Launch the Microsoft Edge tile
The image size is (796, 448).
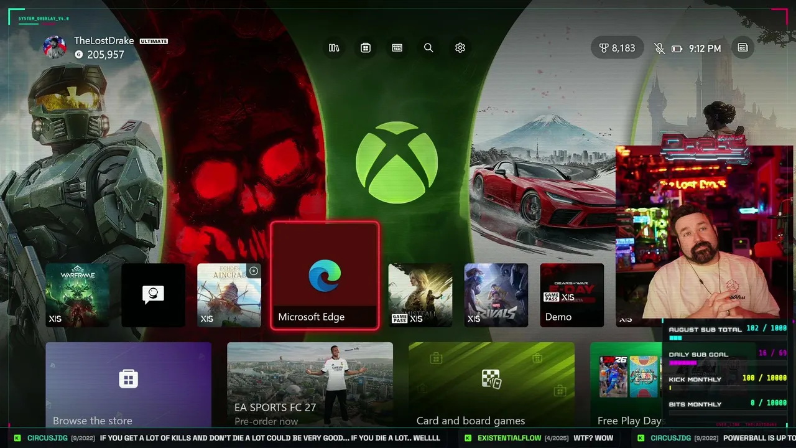325,276
